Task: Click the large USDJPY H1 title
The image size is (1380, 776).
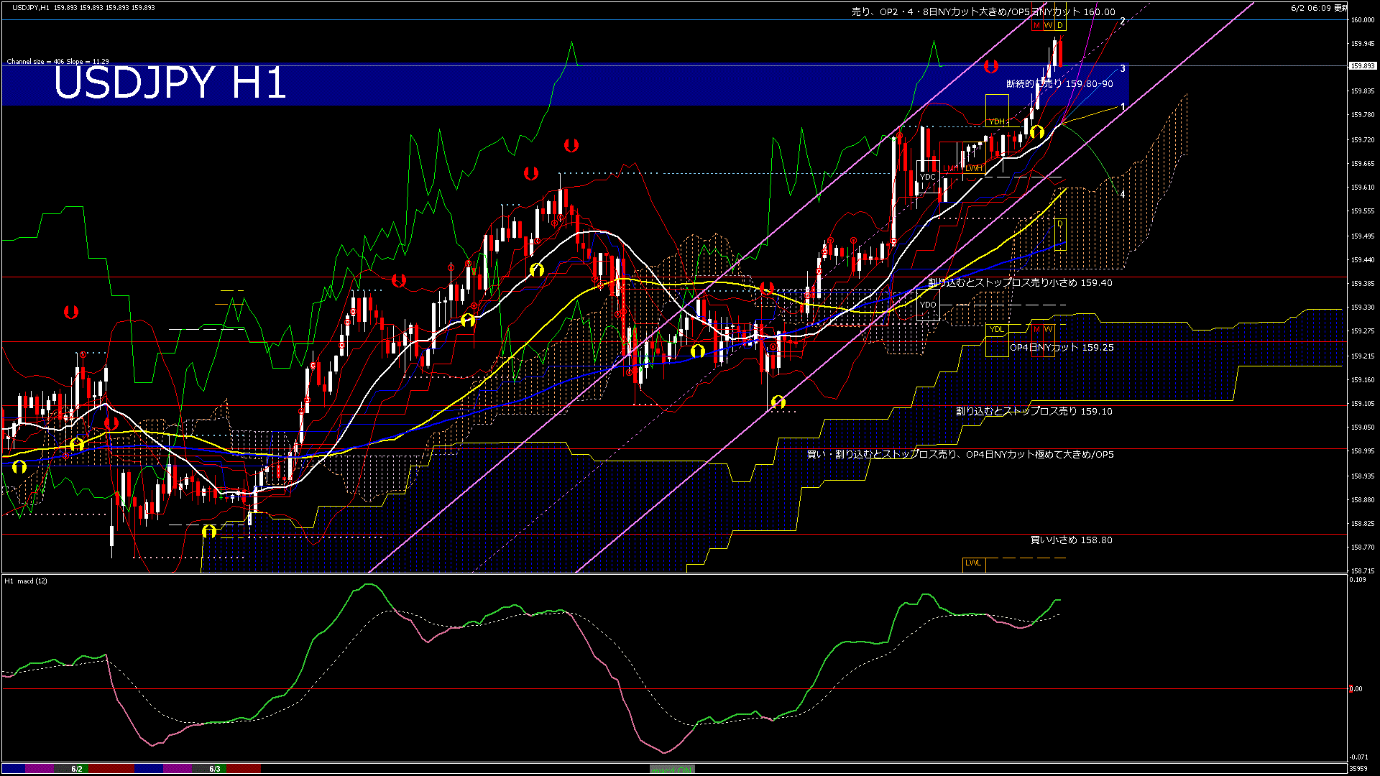Action: tap(170, 83)
